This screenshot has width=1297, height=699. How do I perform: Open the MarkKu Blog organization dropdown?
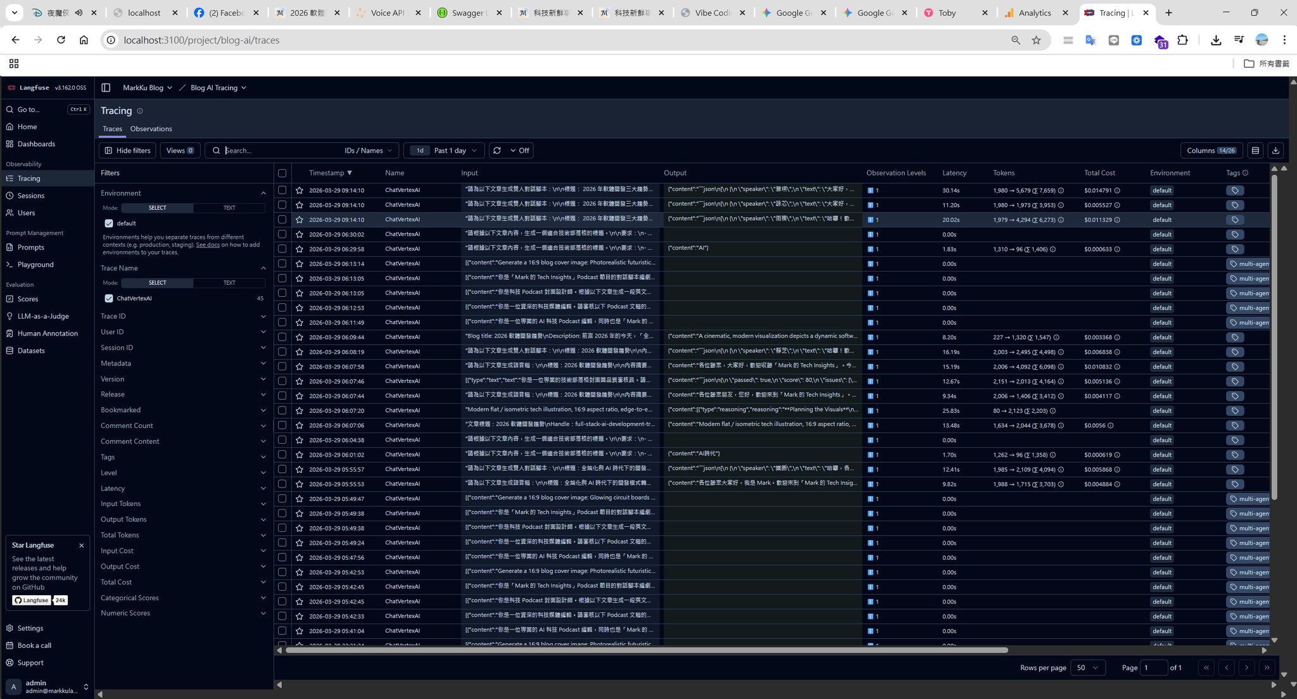(x=148, y=88)
